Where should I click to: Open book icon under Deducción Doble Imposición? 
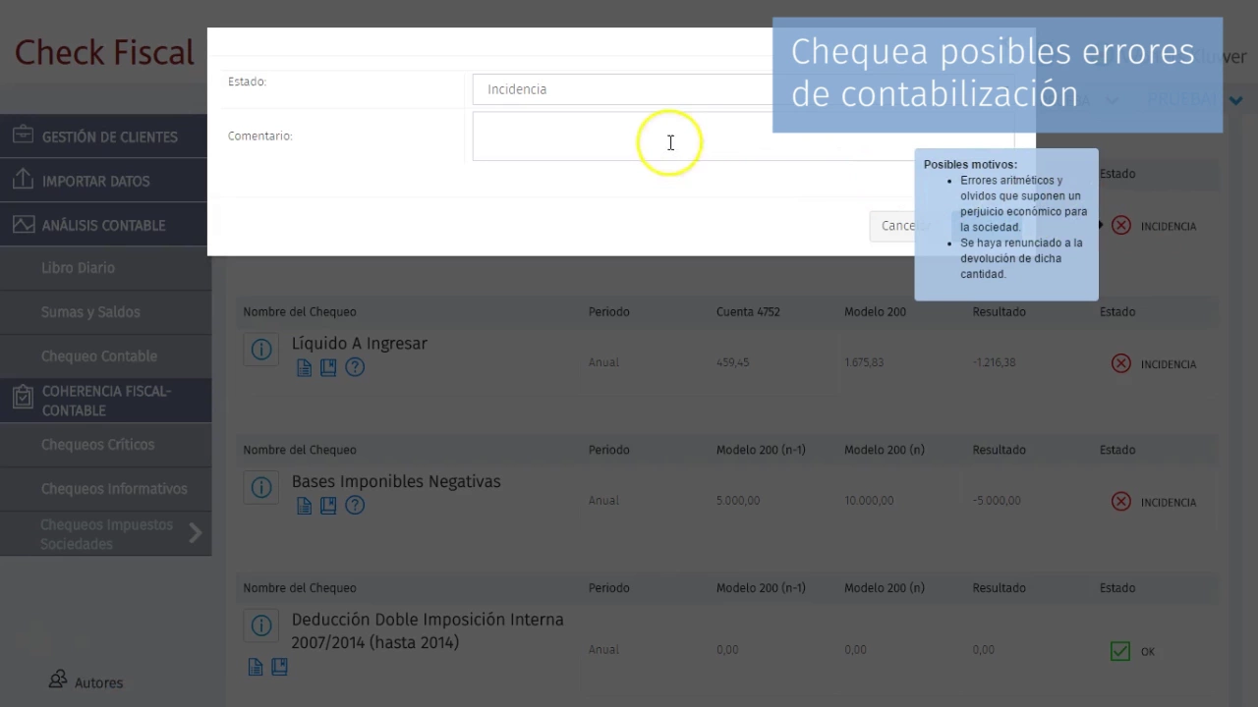pos(279,667)
